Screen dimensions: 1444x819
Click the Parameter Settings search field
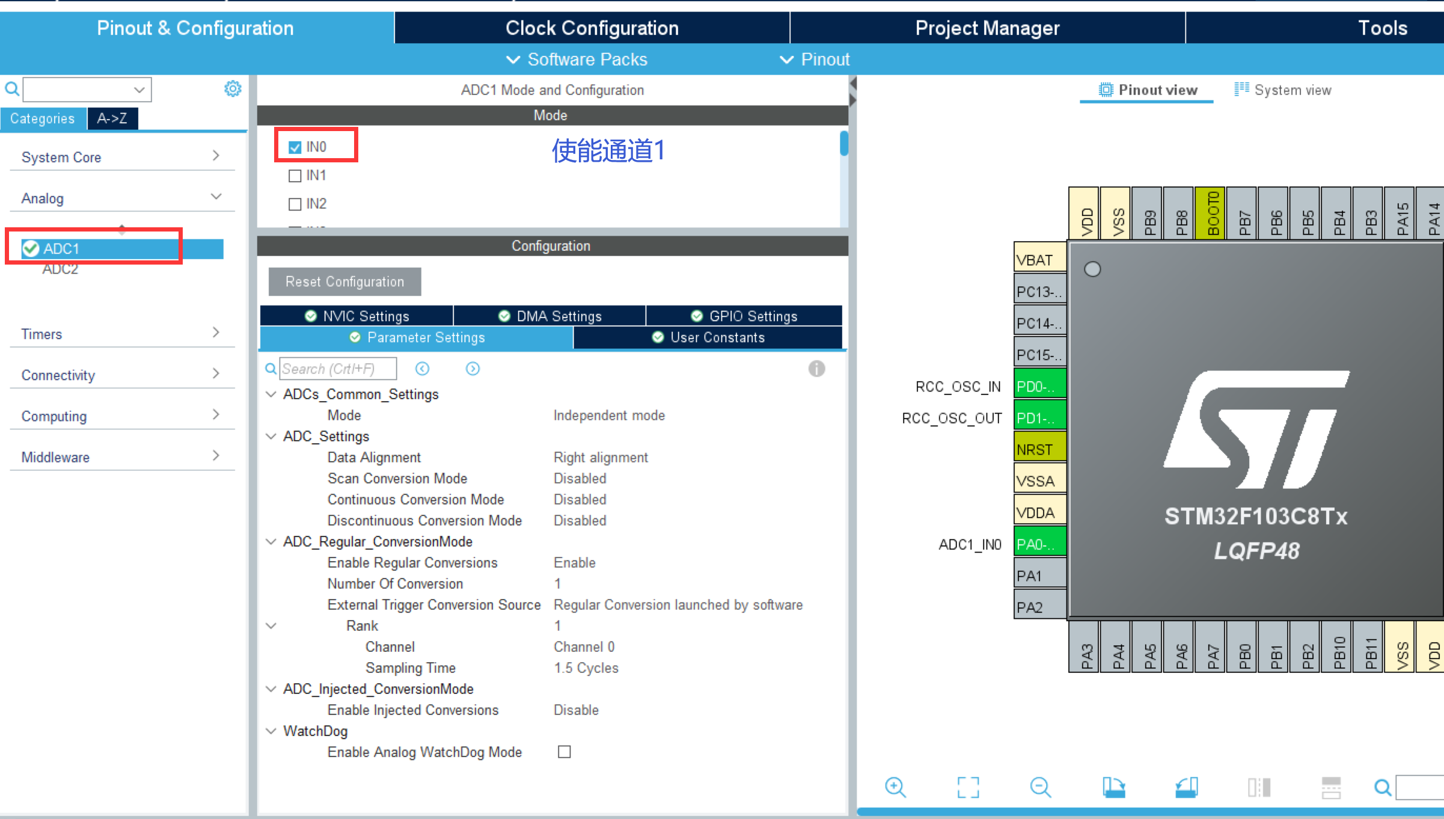pos(338,368)
